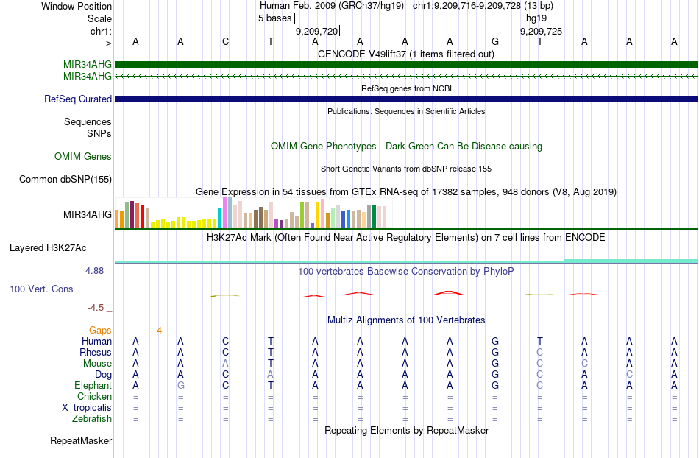Click the 9,209,725 coordinate tick label
Screen dimensions: 699x458
tap(542, 31)
